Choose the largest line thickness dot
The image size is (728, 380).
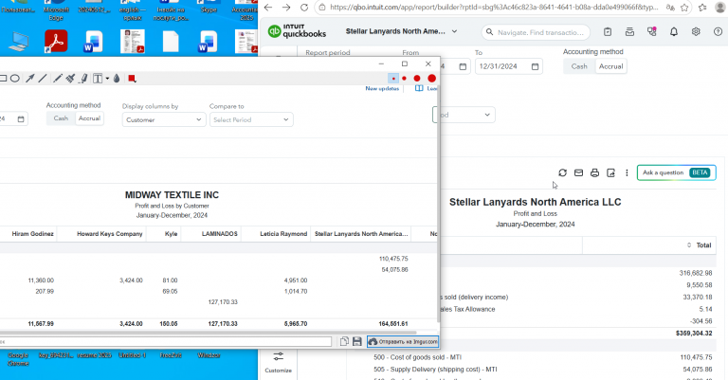pos(432,79)
